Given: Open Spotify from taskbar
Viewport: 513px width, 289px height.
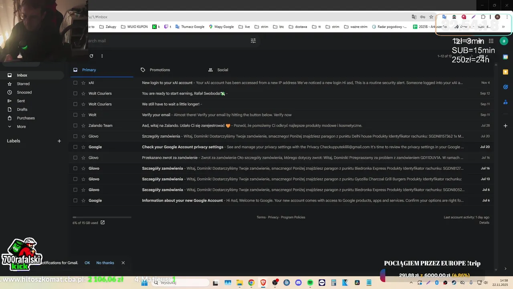Looking at the screenshot, I should click(310, 283).
